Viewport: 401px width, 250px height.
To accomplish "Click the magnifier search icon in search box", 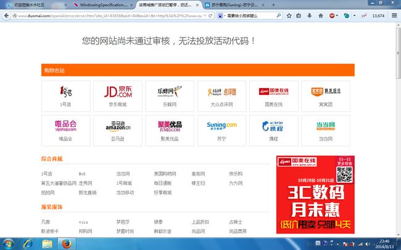I will click(278, 15).
